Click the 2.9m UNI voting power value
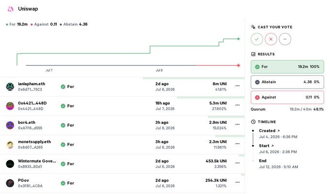Screen dimensions: 330x194 (218, 122)
